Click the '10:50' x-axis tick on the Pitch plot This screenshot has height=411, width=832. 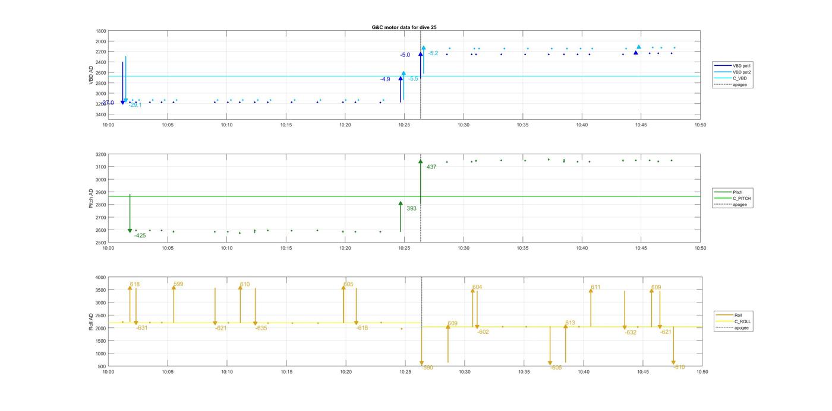pos(701,248)
